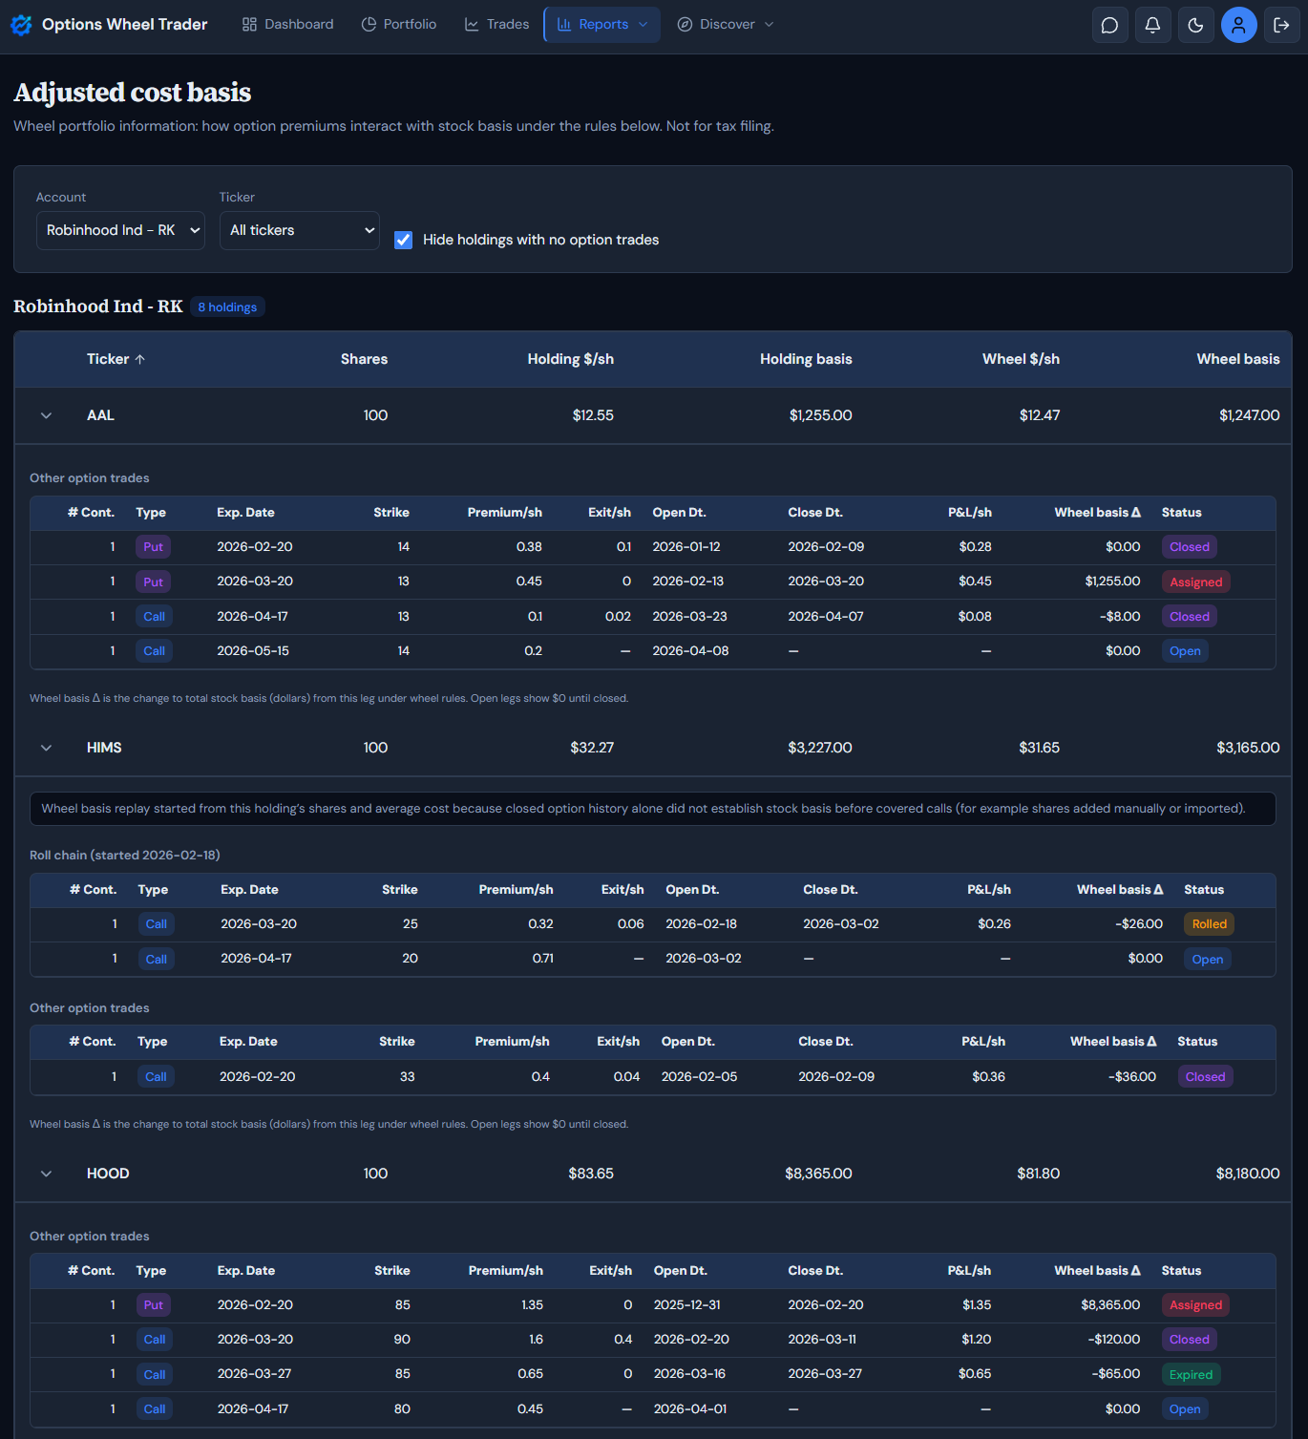Open the Portfolio page
This screenshot has width=1308, height=1439.
[x=399, y=25]
